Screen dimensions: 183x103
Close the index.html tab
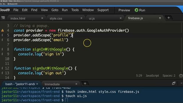(x=42, y=18)
